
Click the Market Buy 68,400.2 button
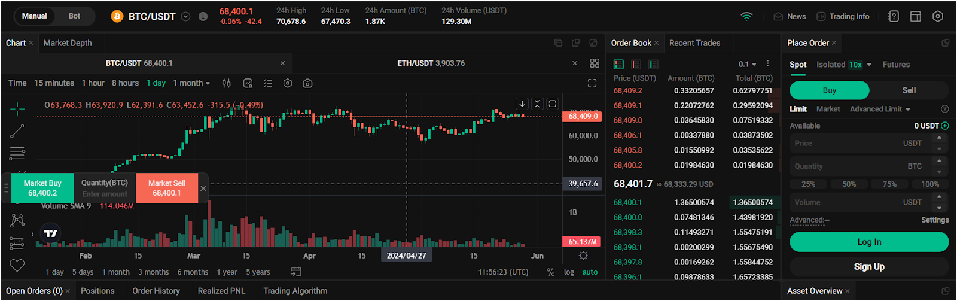pos(42,188)
